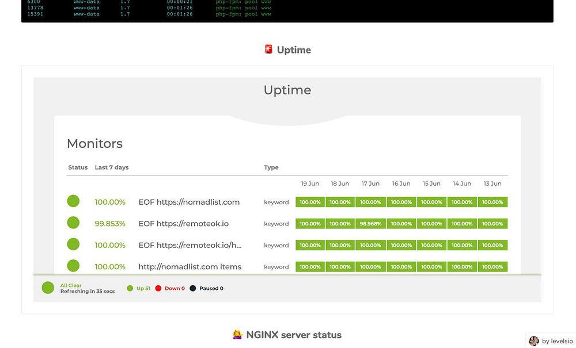Viewport: 576px width, 348px height.
Task: Click the 100.00% seven-day value for nomadlist.com EOF
Action: [x=110, y=202]
